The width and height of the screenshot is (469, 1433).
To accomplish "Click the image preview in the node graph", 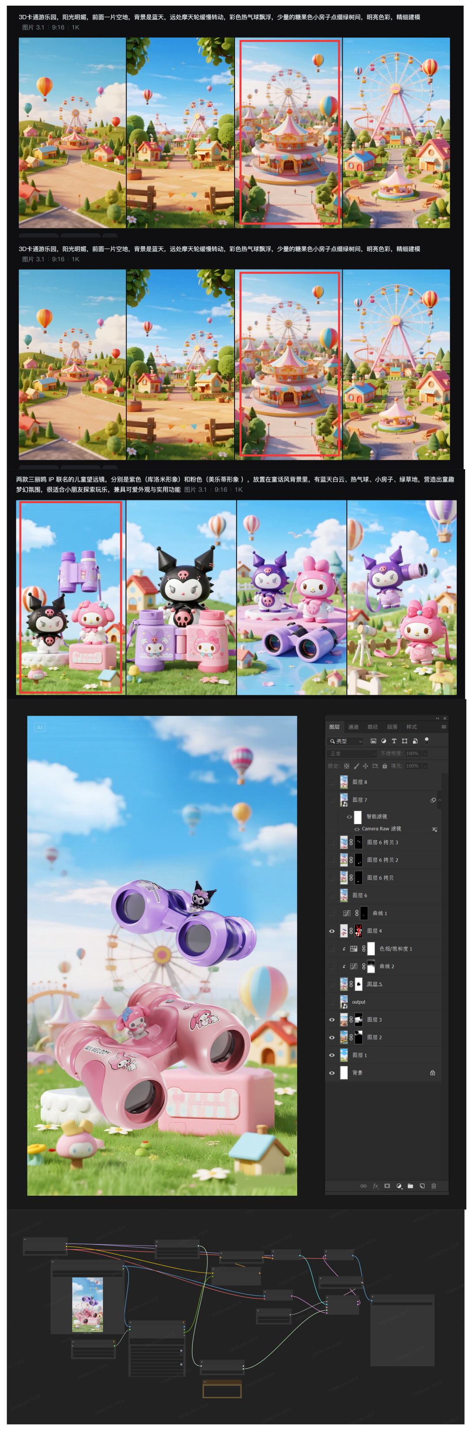I will [x=87, y=1304].
